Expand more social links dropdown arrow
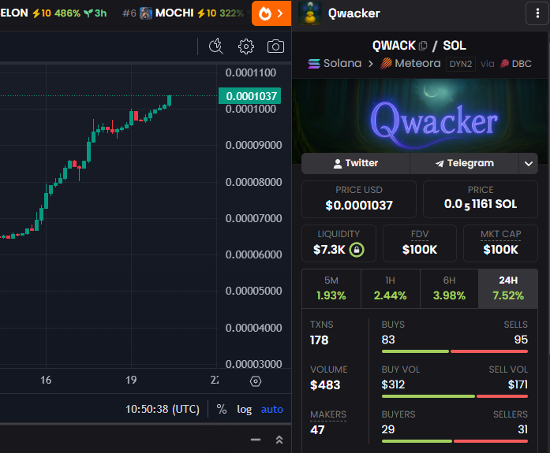Screen dimensions: 550x453 click(x=528, y=164)
